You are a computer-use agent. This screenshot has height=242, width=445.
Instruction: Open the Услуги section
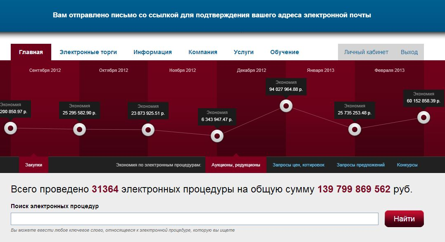(244, 52)
